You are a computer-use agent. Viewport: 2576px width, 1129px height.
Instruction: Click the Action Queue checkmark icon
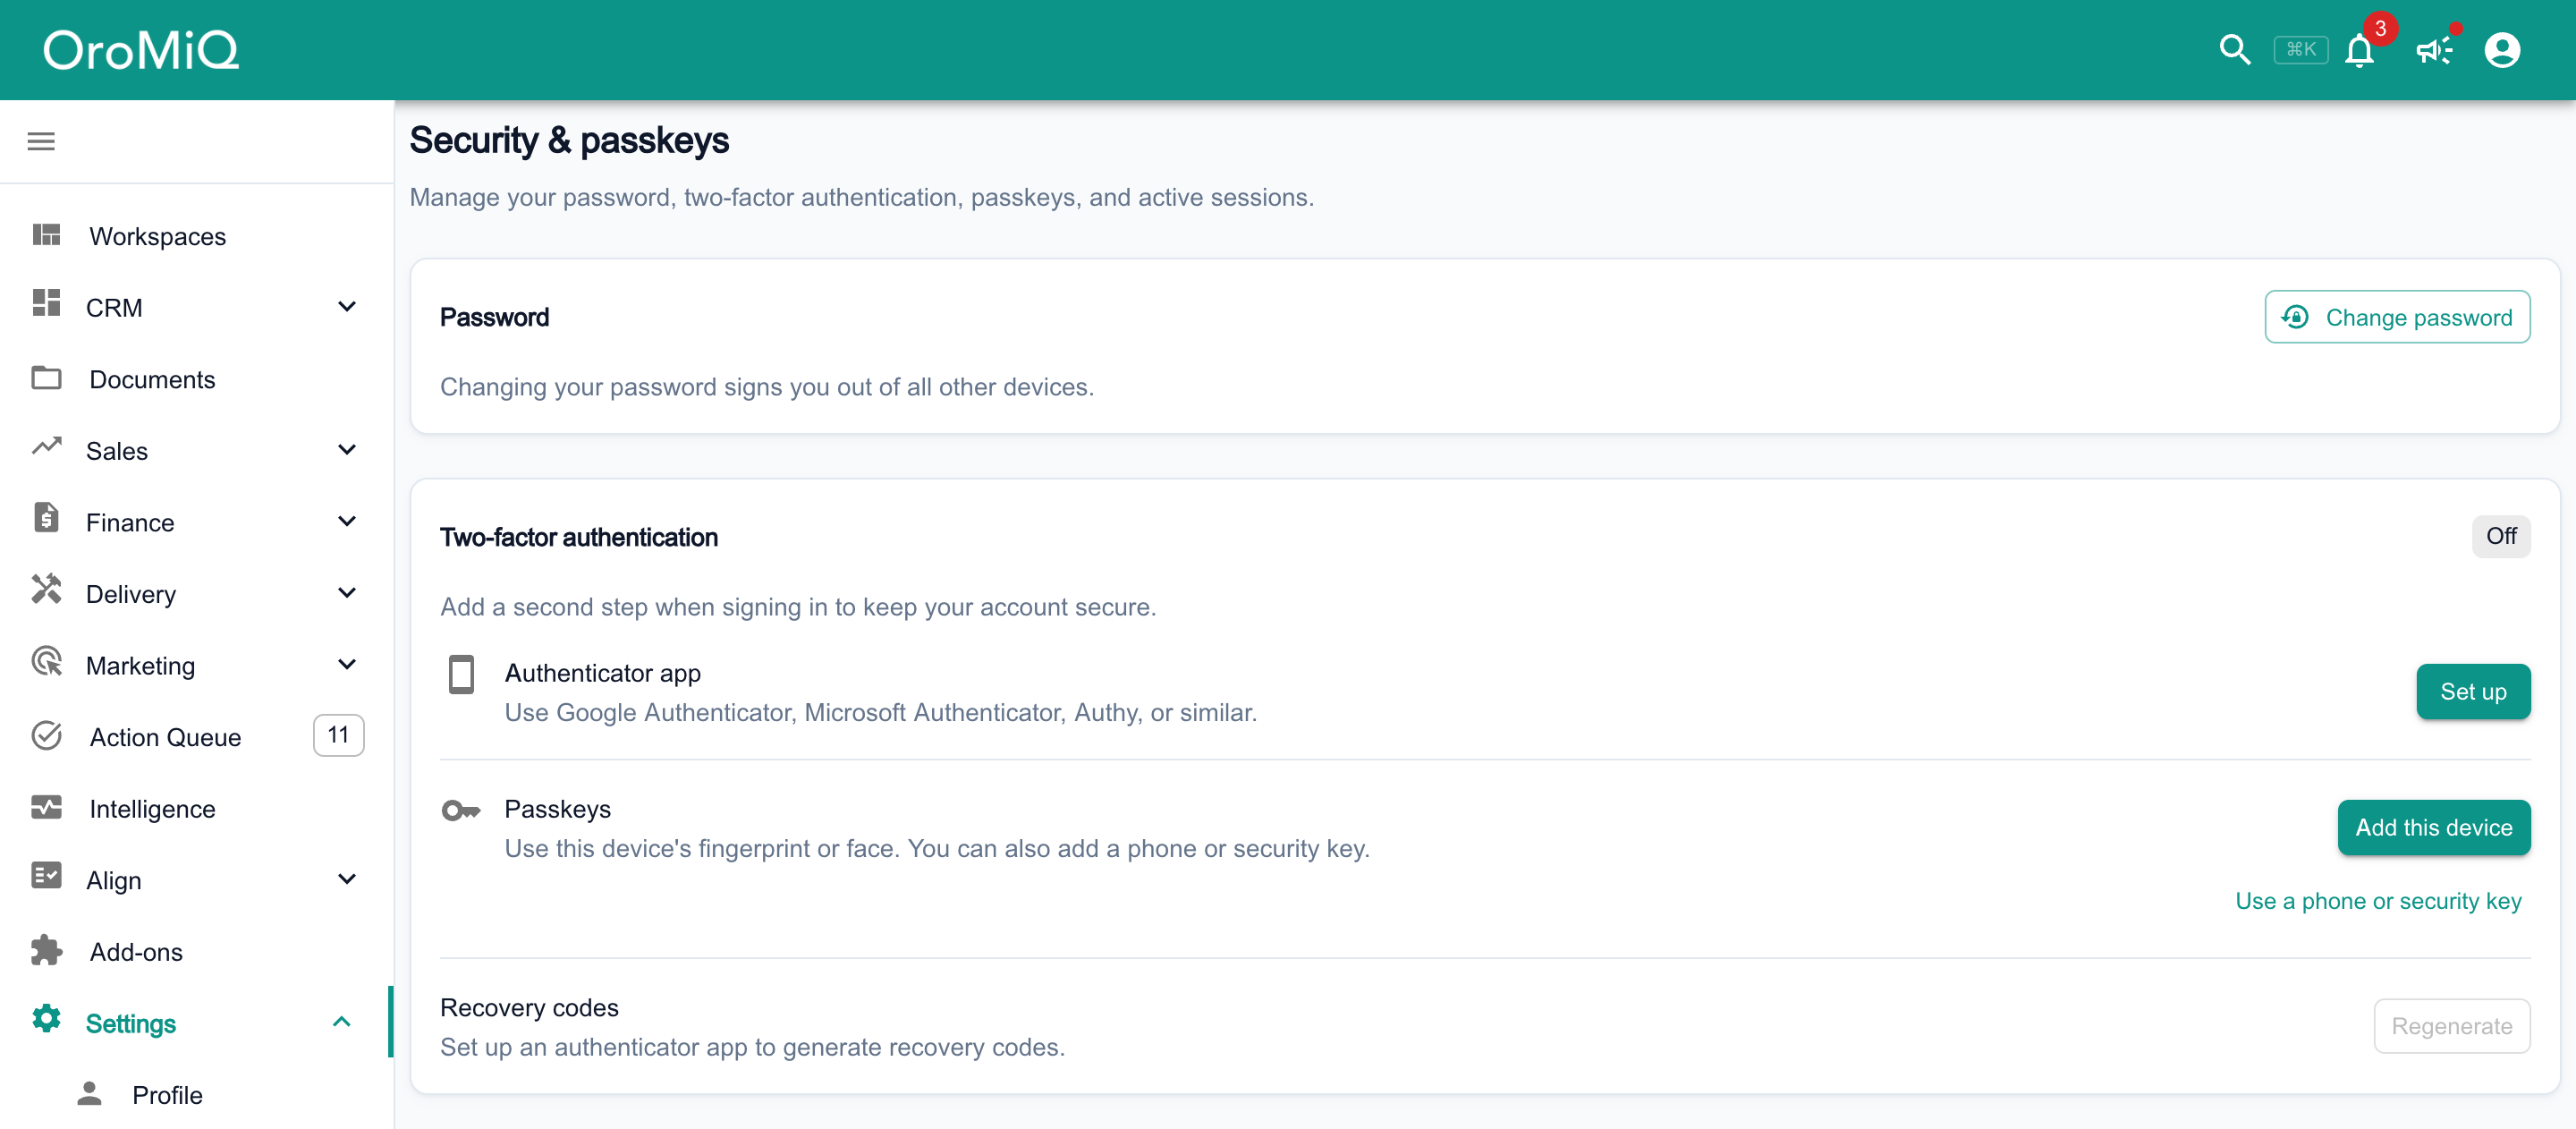(x=46, y=736)
